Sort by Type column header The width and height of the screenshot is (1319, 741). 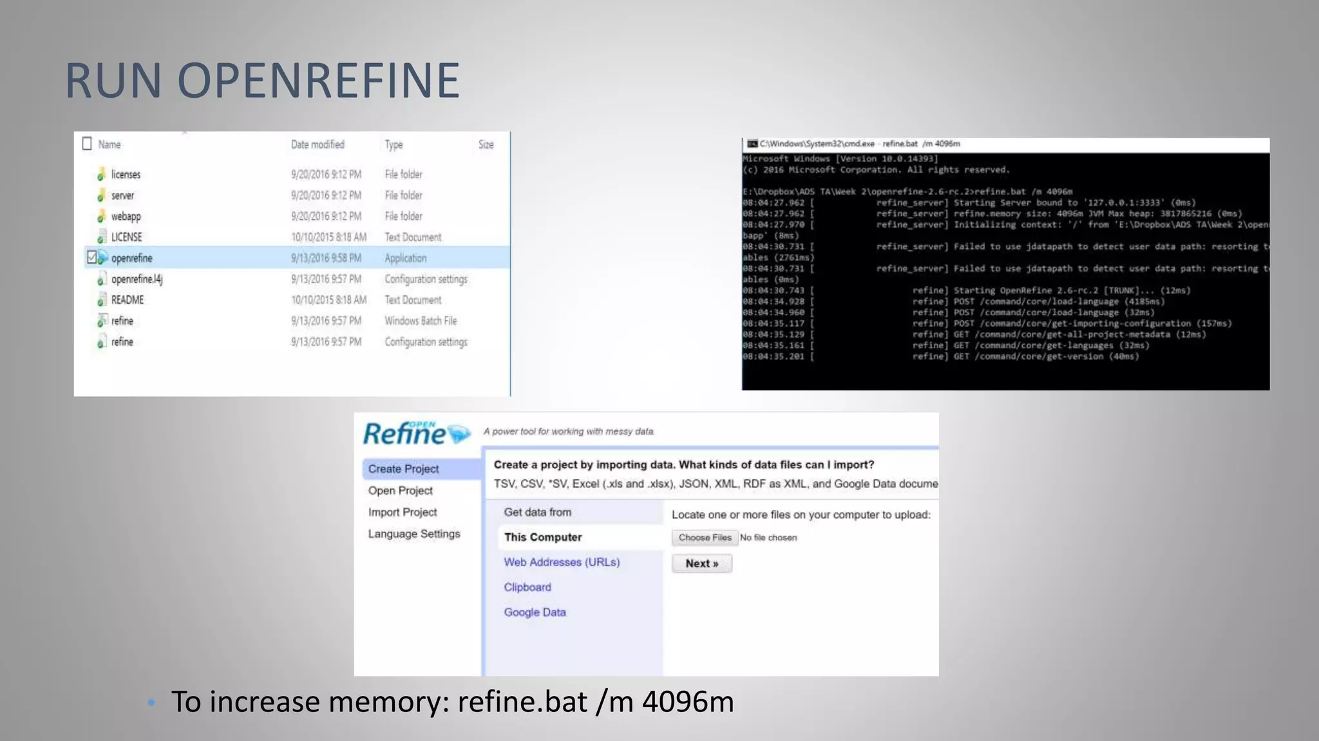[394, 145]
